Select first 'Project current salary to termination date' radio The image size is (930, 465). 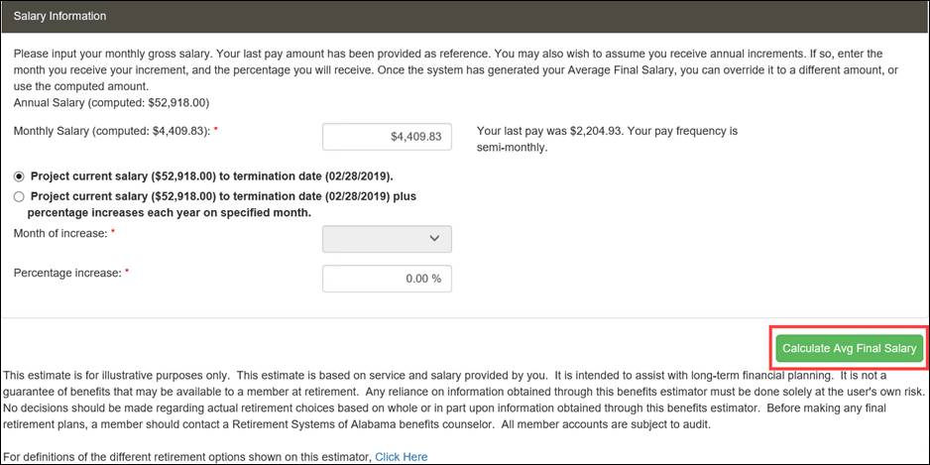click(19, 176)
